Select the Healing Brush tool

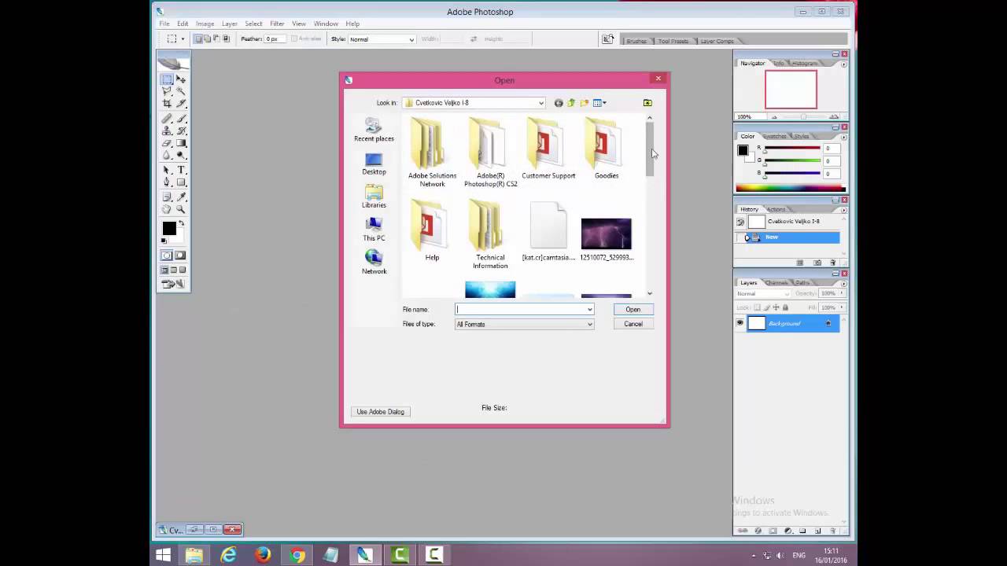[167, 119]
